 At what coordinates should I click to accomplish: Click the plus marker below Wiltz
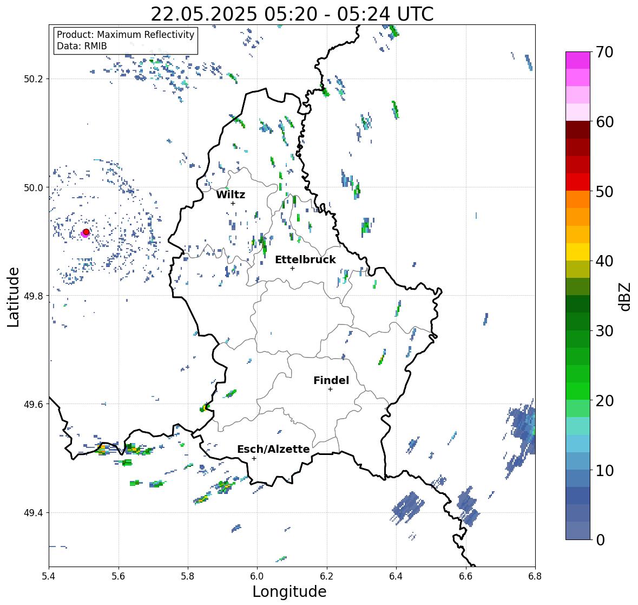tap(233, 204)
